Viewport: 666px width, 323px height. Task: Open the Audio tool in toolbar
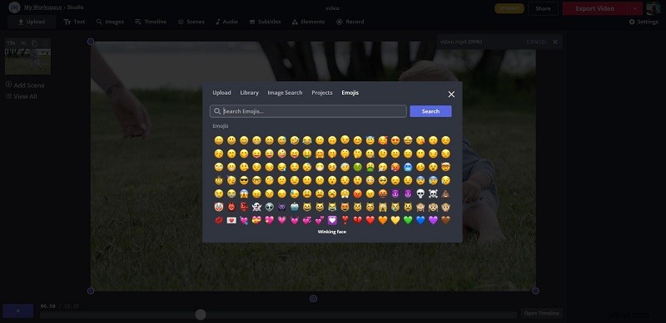click(x=226, y=22)
